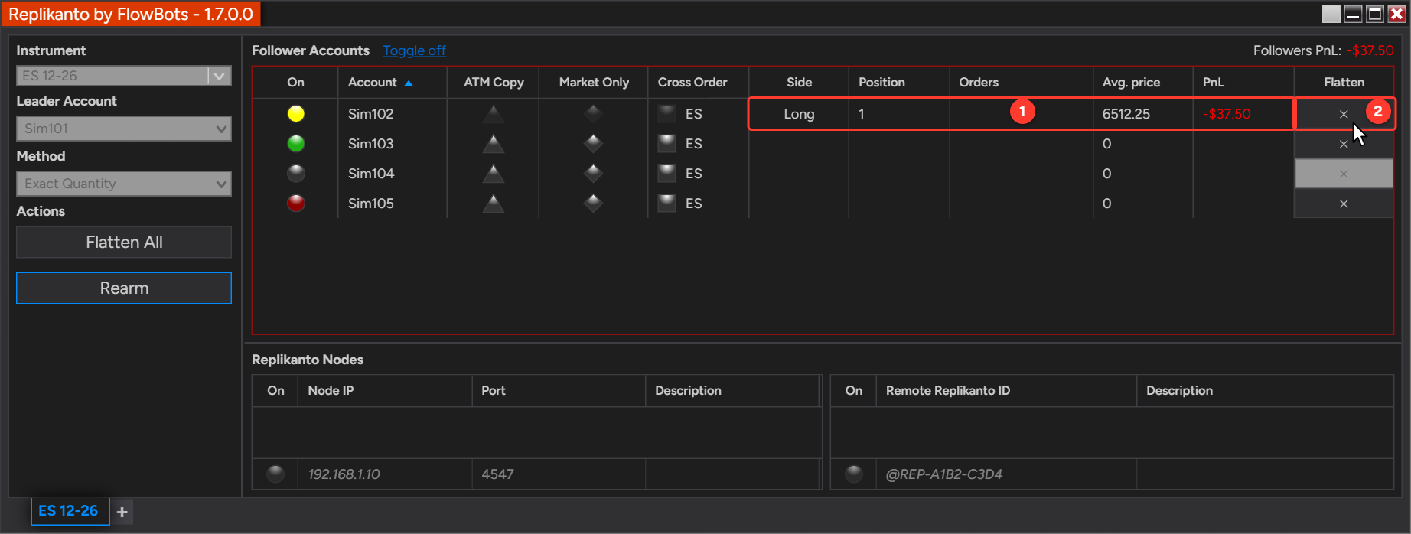Toggle the @REP-A1B2-C3D4 remote On light
The height and width of the screenshot is (534, 1411).
point(854,474)
